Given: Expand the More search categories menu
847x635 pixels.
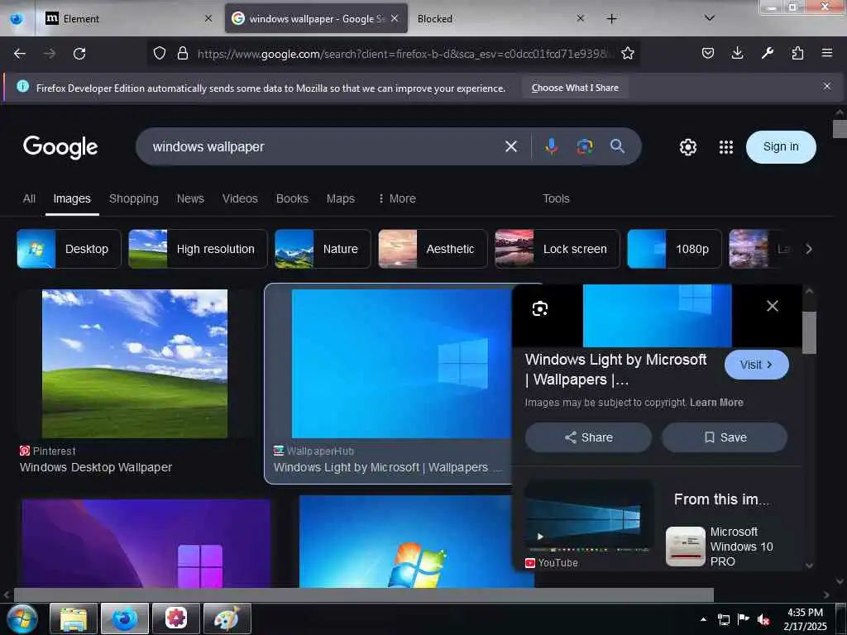Looking at the screenshot, I should coord(397,198).
